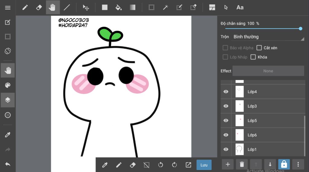Select the Hand move tool in top toolbar
309x172 pixels.
coord(53,8)
